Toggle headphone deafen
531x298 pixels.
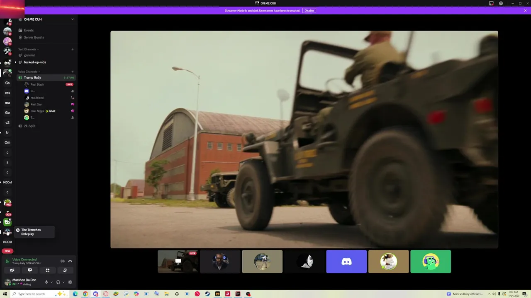58,282
